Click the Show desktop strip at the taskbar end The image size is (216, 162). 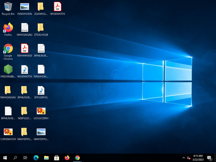[x=215, y=158]
